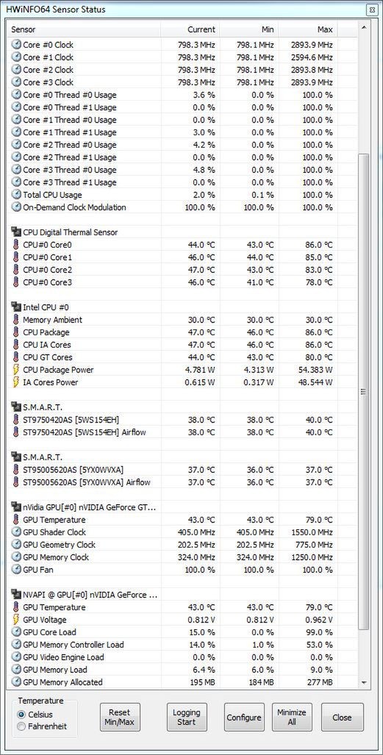Click the NVAPI @ GPU[#0] group chip icon
The image size is (383, 755).
point(16,595)
